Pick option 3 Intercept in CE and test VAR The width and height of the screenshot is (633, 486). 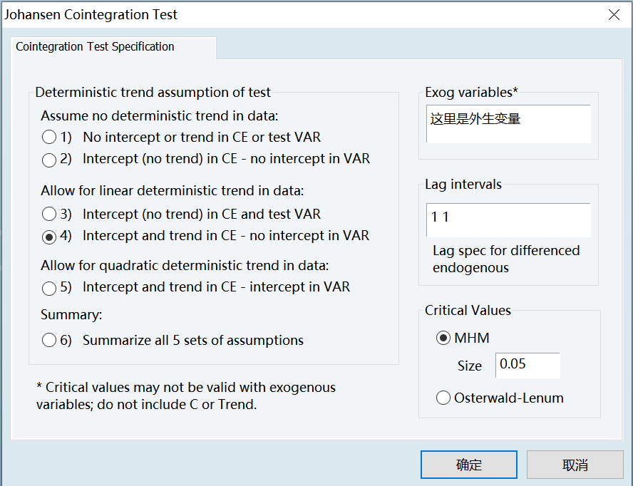pos(49,214)
